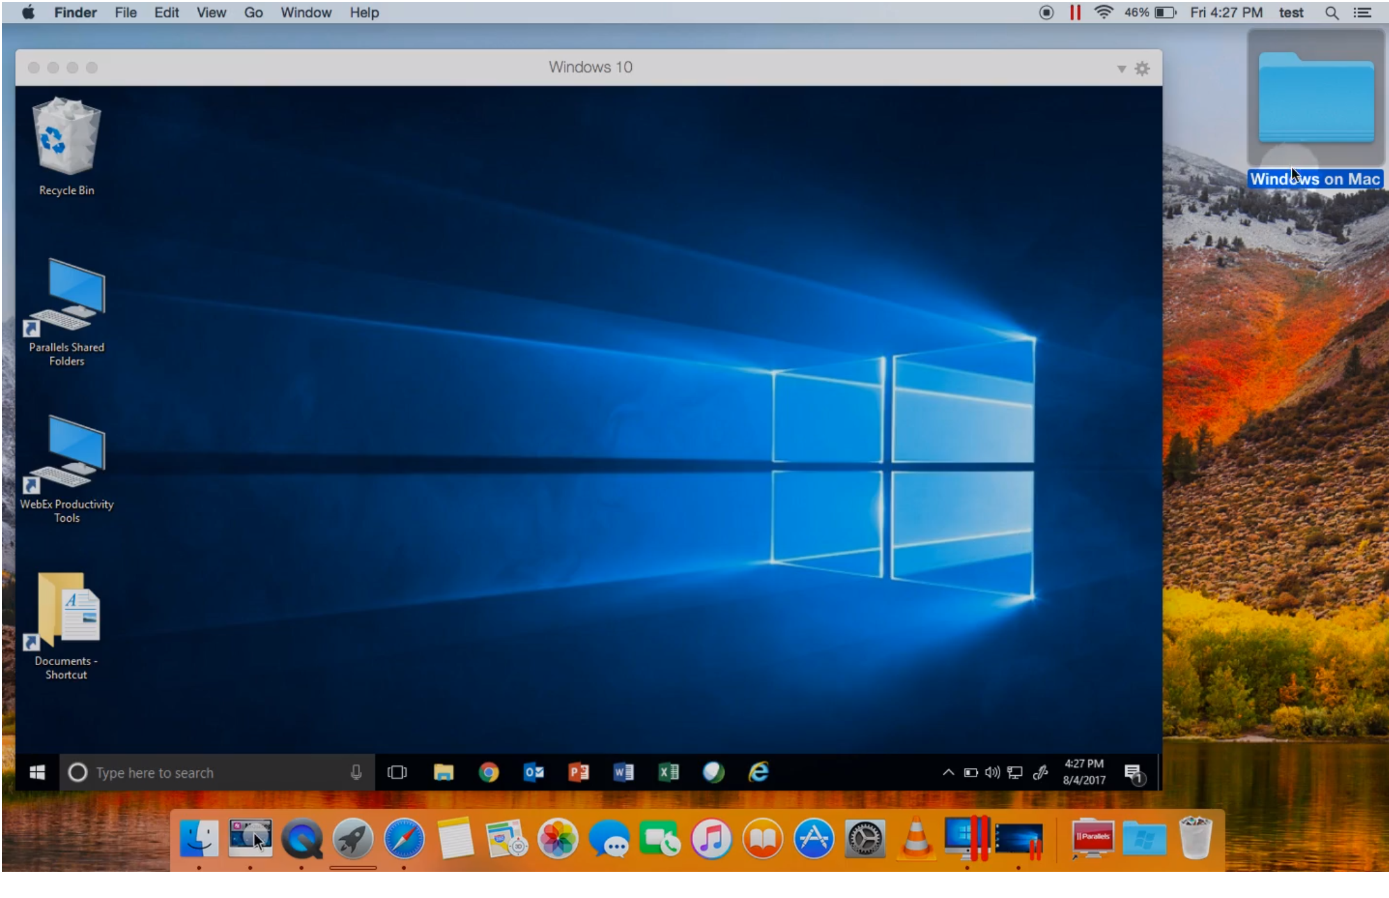Viewport: 1389px width, 898px height.
Task: Toggle the Windows volume speaker icon
Action: (x=992, y=773)
